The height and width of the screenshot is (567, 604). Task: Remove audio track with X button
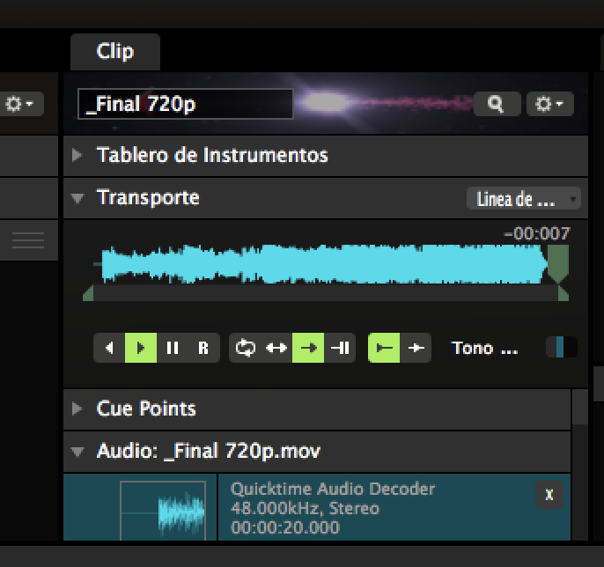pyautogui.click(x=549, y=495)
